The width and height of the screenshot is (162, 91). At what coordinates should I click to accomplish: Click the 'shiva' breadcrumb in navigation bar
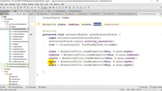point(48,11)
